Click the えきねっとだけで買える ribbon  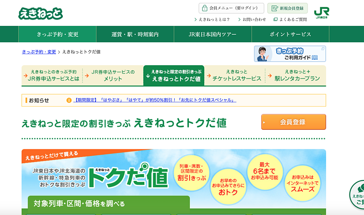click(51, 155)
